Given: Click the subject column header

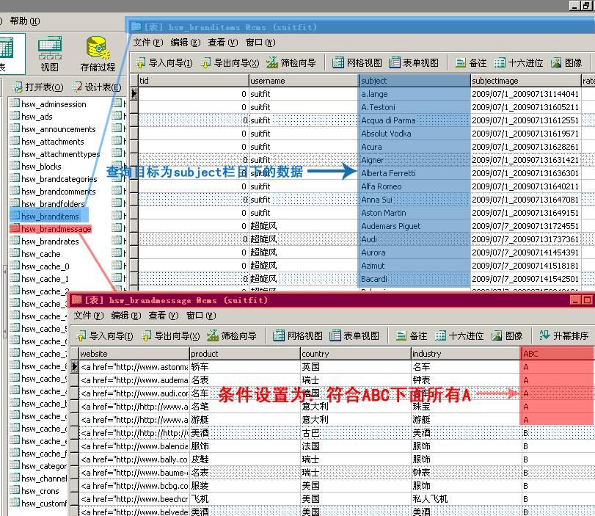Looking at the screenshot, I should 415,81.
